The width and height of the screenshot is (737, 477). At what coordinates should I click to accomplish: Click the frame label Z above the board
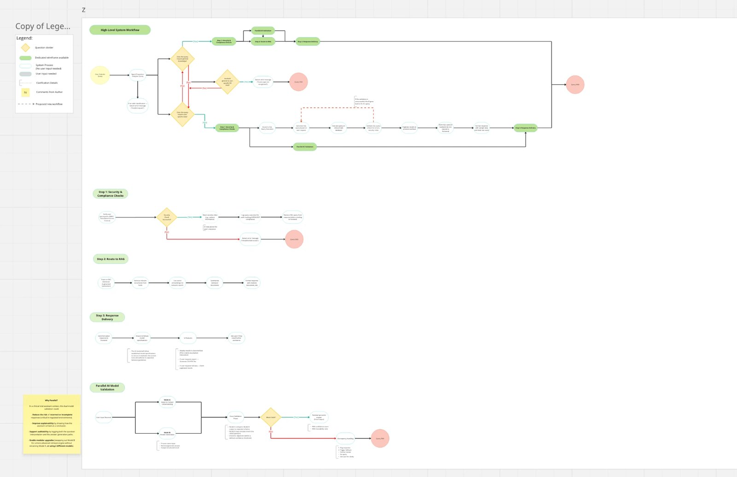(x=83, y=10)
